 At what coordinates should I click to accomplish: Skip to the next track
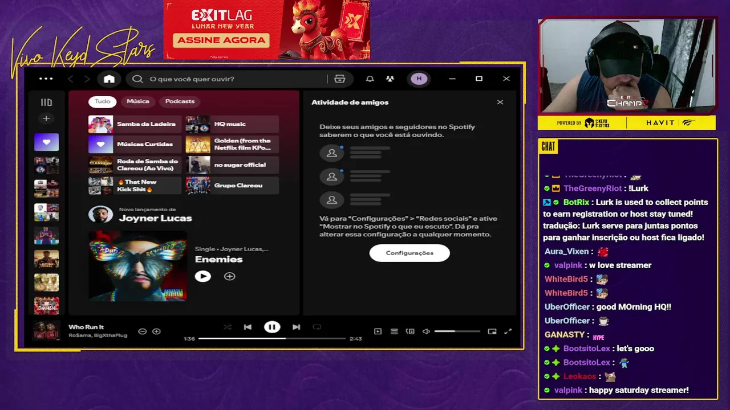[x=296, y=327]
